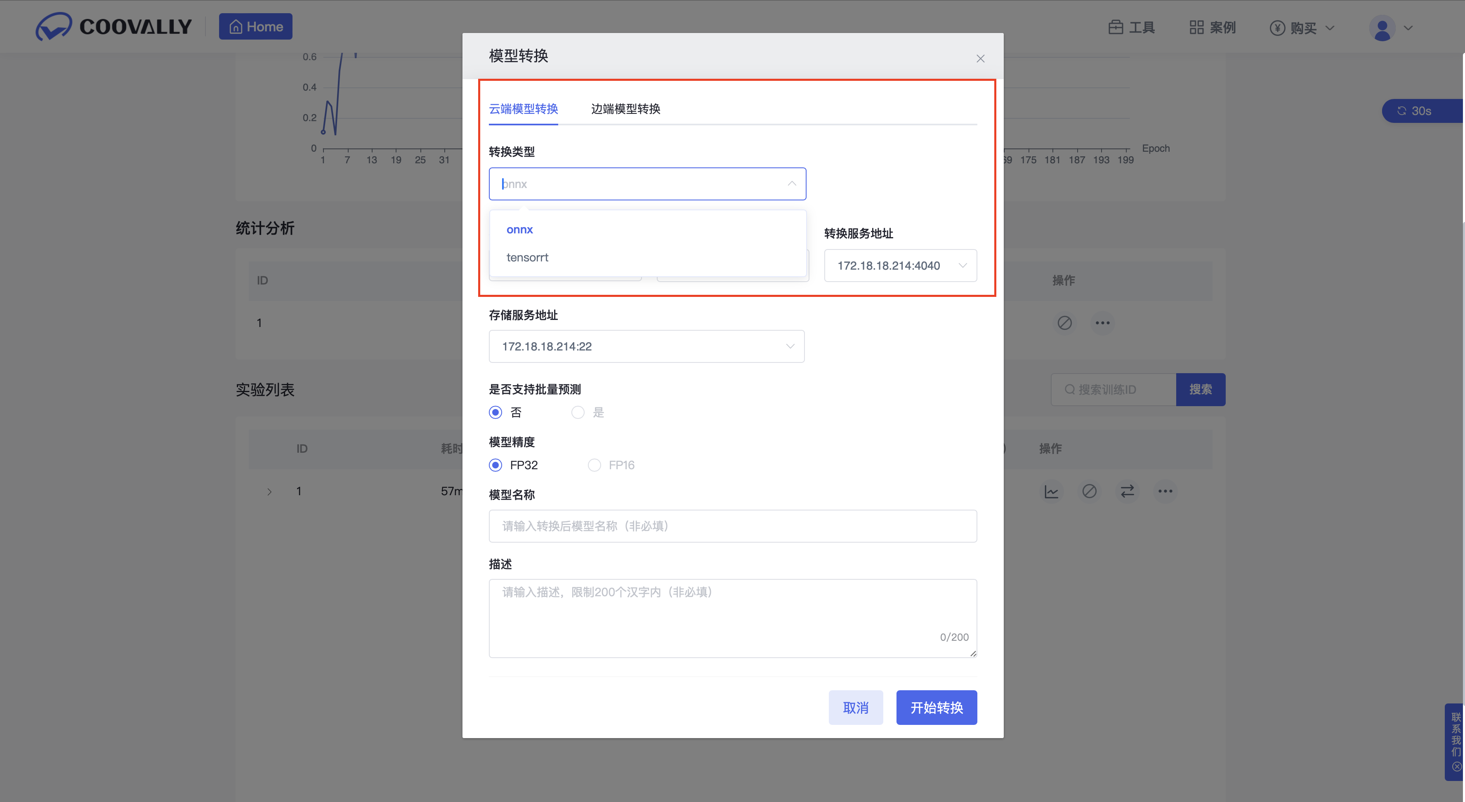Click the user avatar icon

(x=1382, y=28)
